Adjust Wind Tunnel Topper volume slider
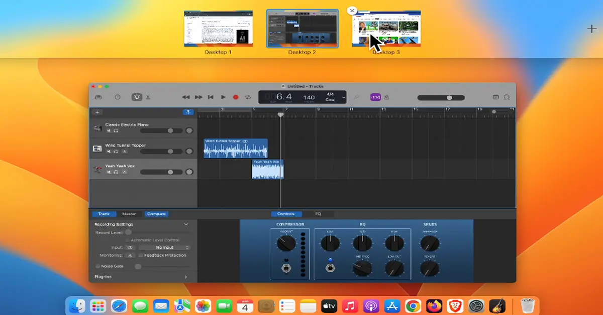603x315 pixels. (x=161, y=151)
